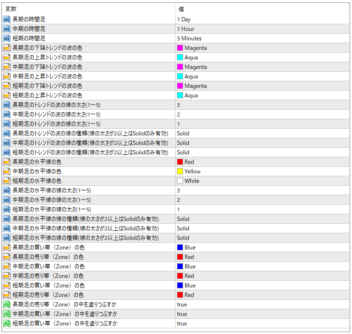The image size is (352, 334).
Task: Click the icon beside 短期の時間足
Action: [x=7, y=38]
